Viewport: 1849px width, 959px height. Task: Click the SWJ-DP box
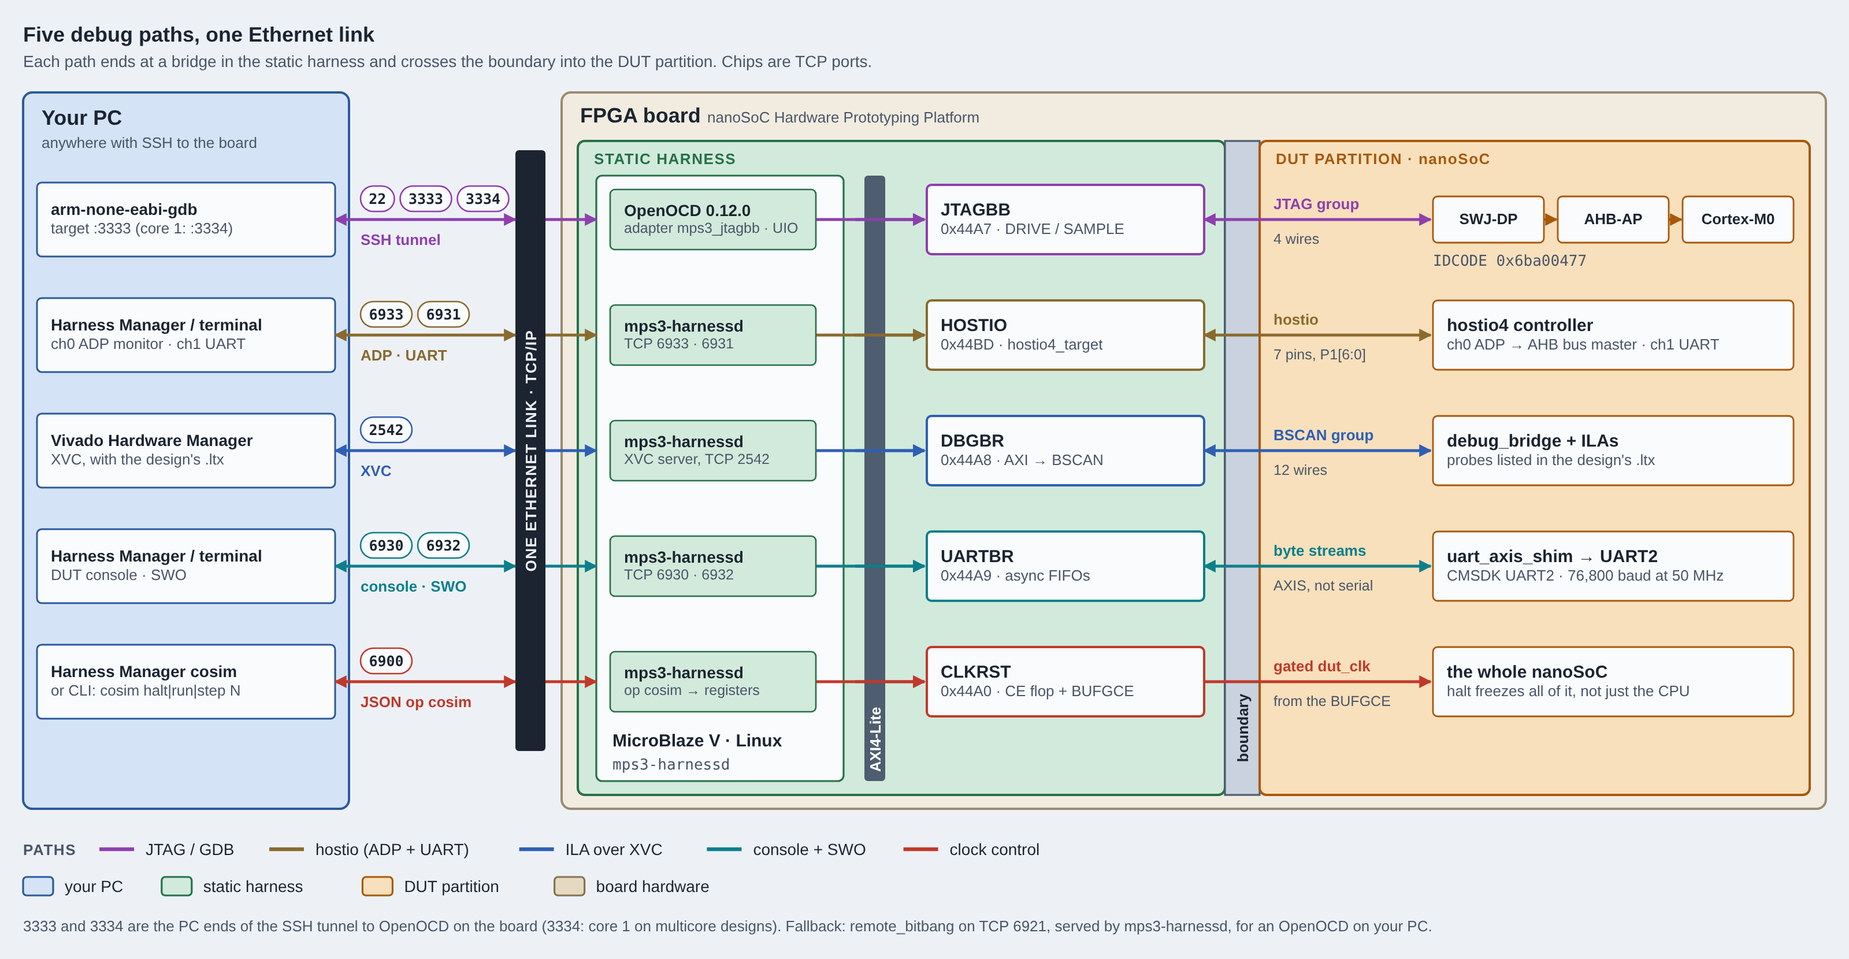point(1488,219)
